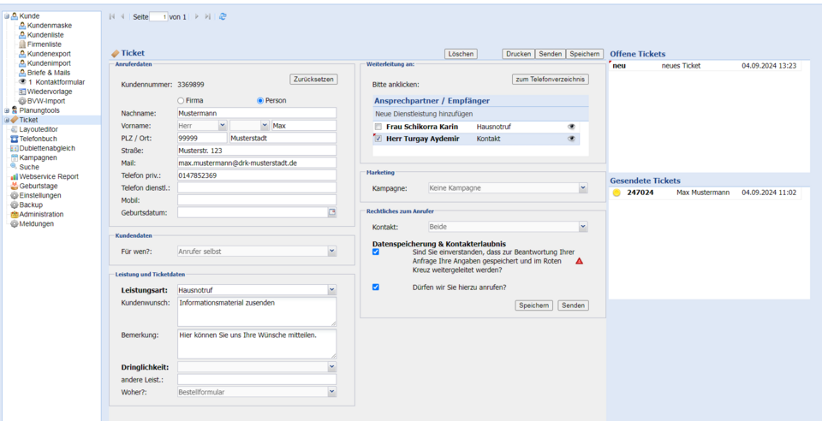Toggle the data storage consent checkbox
The image size is (822, 421).
point(375,252)
